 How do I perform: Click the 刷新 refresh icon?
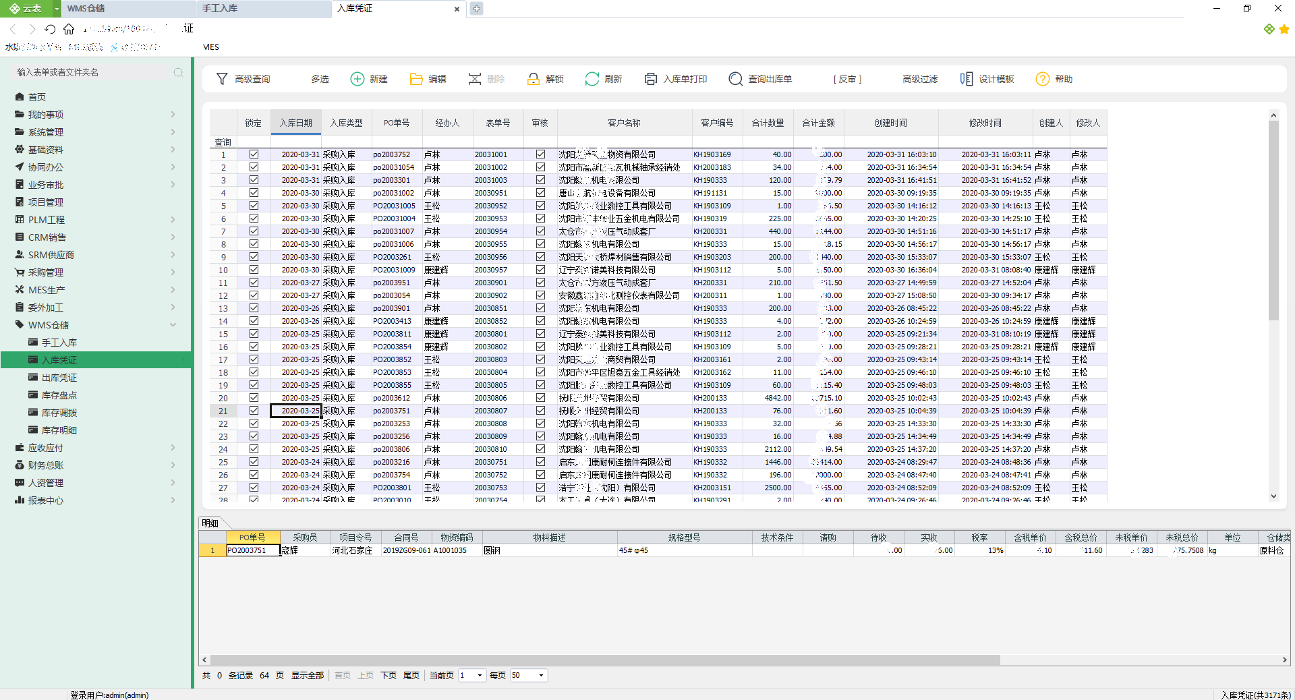(592, 79)
